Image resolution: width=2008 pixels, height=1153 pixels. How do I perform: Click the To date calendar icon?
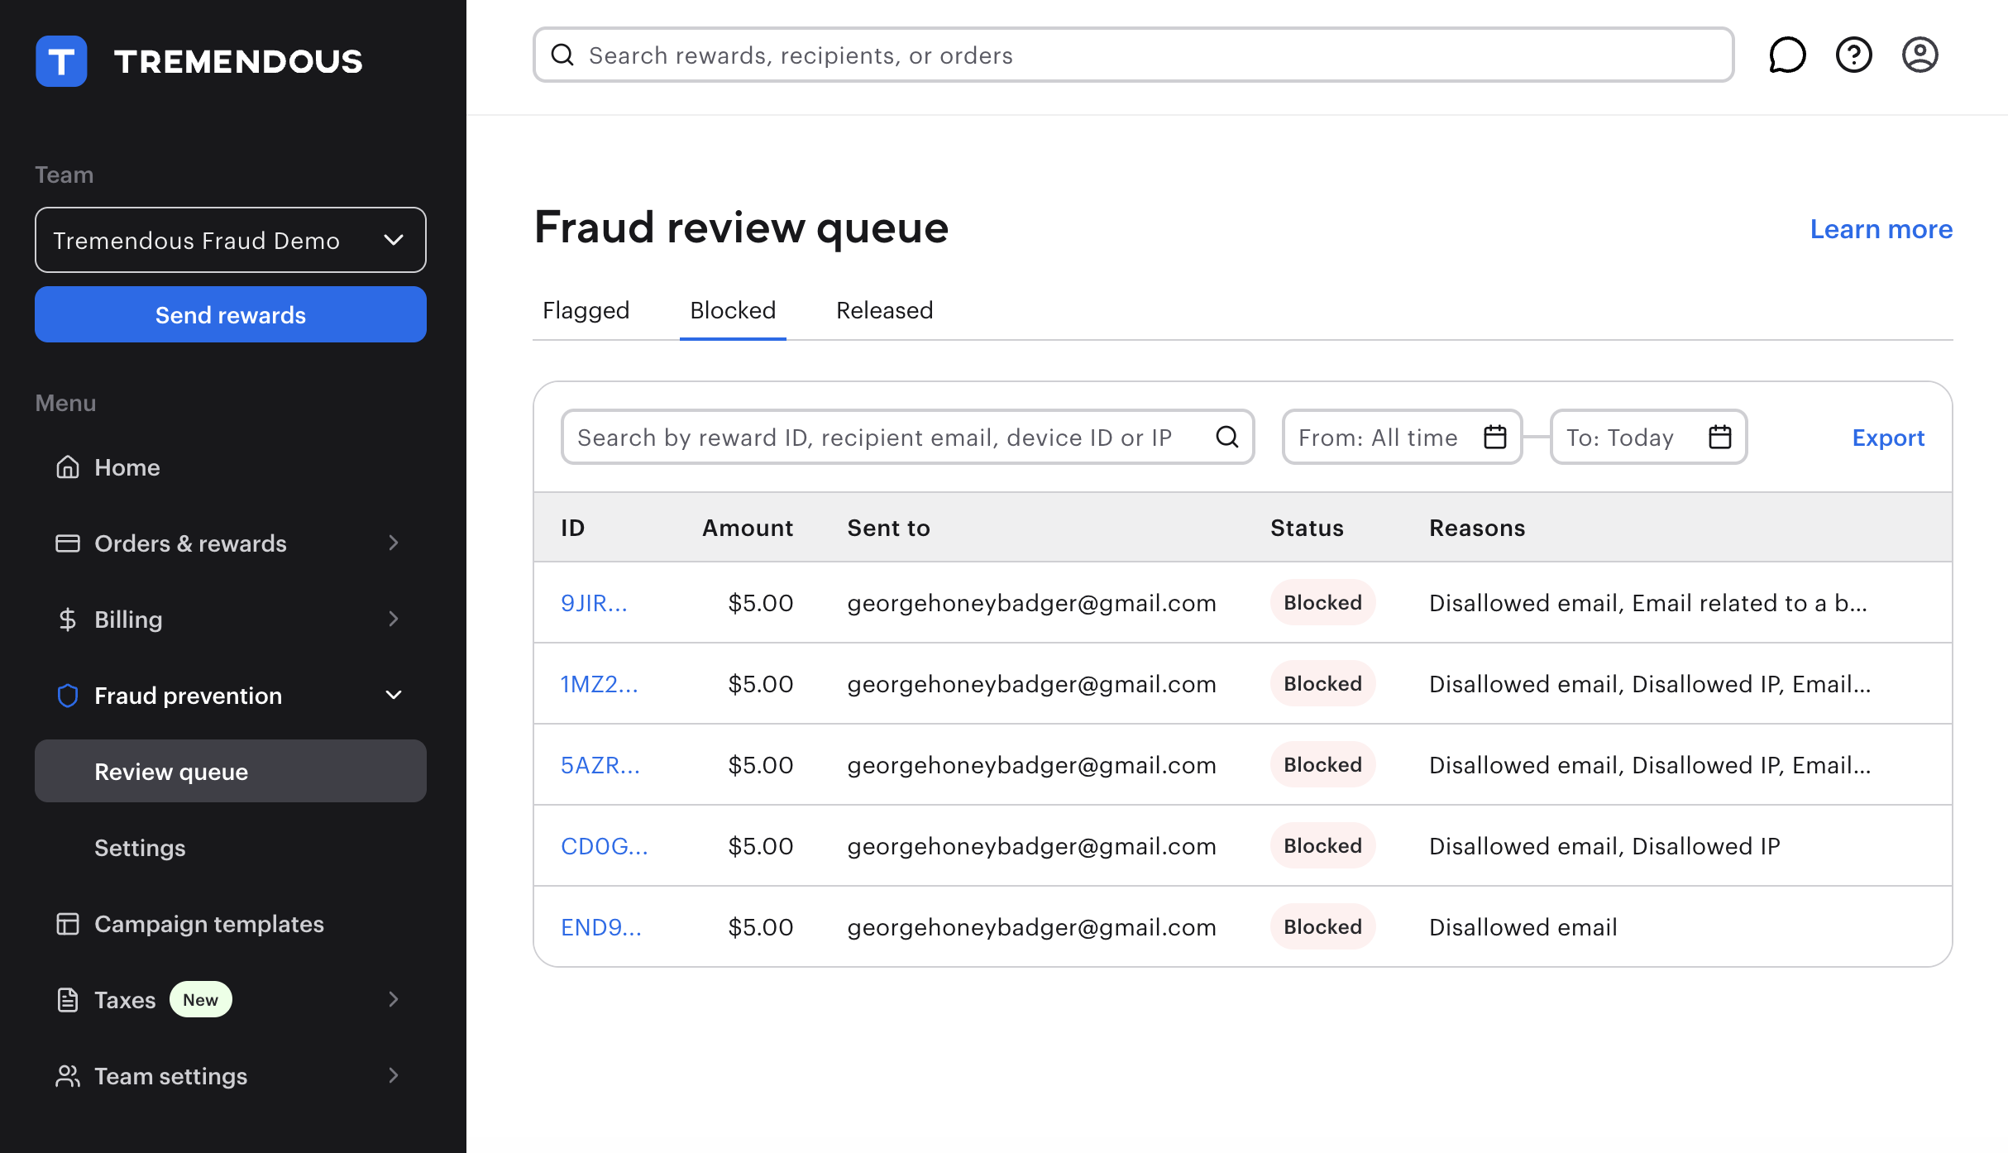1720,437
